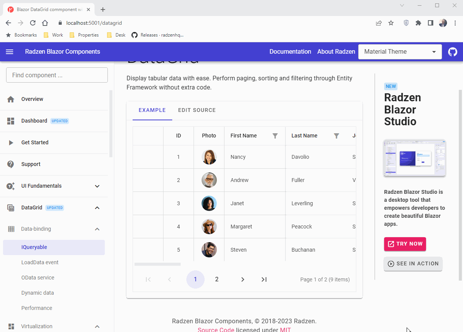The image size is (463, 332).
Task: Click the Get Started play icon
Action: [11, 142]
